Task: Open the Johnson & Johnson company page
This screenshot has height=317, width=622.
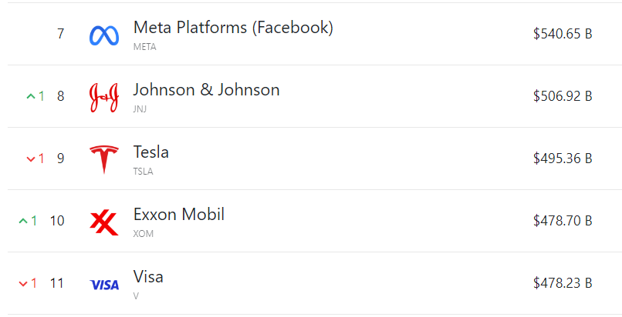Action: point(206,90)
